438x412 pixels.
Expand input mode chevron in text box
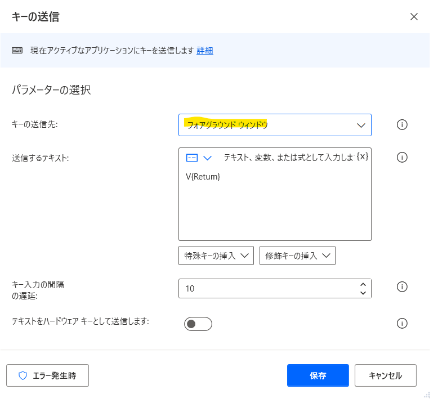point(207,158)
